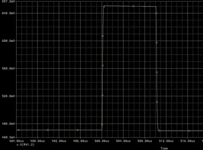This screenshot has width=203, height=150.
Task: Select the 600.0mV Y-axis label
Action: tap(8, 41)
